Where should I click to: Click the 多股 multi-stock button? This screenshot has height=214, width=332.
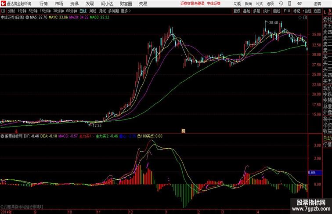256,11
